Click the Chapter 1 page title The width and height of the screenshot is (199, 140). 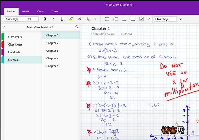click(x=100, y=28)
